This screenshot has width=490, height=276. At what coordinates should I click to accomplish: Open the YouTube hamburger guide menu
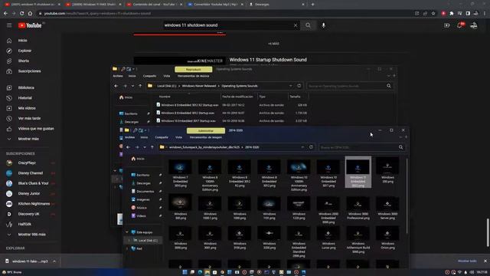coord(9,25)
